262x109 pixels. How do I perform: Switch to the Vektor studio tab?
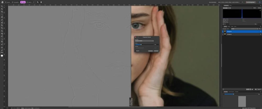click(x=29, y=2)
